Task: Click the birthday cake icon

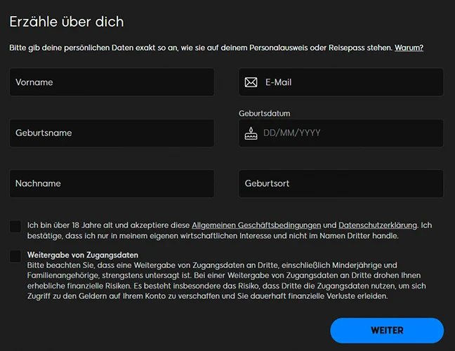Action: coord(251,133)
